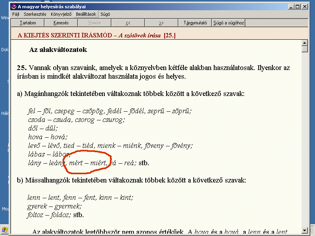Open the Fájl menu

coord(15,14)
